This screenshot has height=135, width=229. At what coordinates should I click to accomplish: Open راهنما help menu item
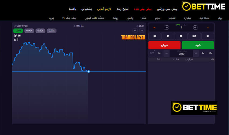pyautogui.click(x=72, y=9)
